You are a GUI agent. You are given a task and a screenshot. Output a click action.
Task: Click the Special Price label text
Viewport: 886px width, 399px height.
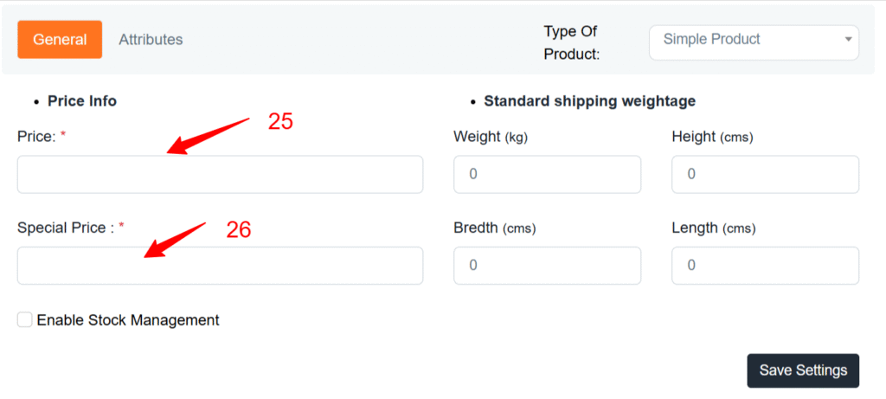[x=66, y=228]
